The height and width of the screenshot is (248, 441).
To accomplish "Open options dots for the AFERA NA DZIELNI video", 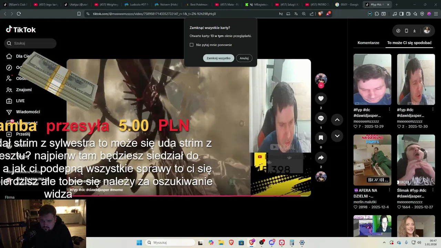I will [389, 190].
